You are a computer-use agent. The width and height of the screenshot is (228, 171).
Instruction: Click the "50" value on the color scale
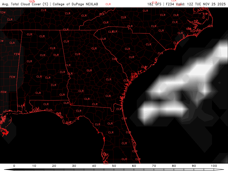pos(114,166)
